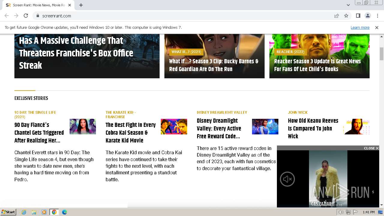Unmute the advertisement video
Viewport: 384px width, 216px height.
287,179
